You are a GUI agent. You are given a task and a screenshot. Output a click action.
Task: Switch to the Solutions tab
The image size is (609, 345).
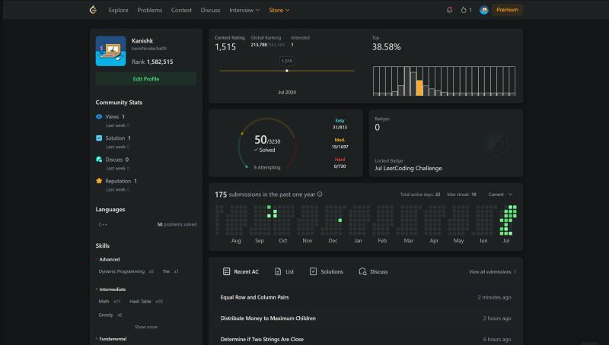click(326, 271)
